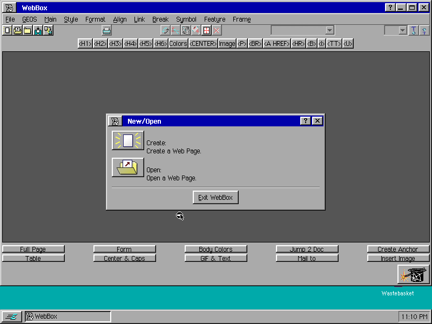The height and width of the screenshot is (324, 432).
Task: Click the Form template button
Action: pyautogui.click(x=125, y=249)
